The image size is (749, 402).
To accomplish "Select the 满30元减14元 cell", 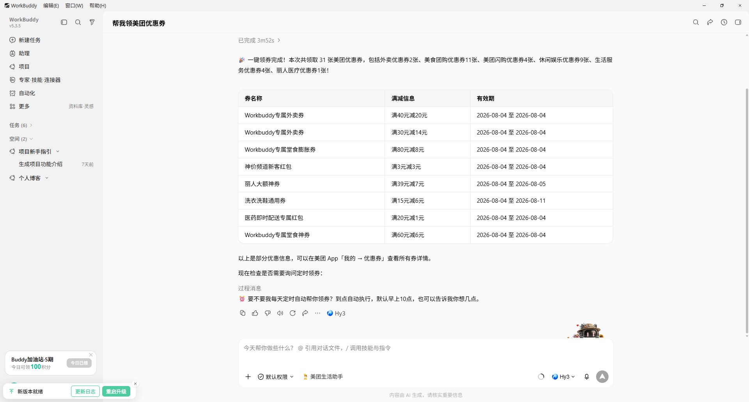I will (428, 133).
